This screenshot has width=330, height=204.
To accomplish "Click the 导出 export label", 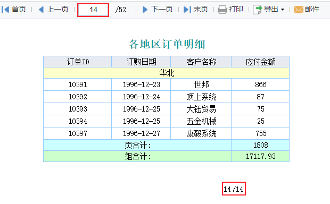I will coord(271,10).
